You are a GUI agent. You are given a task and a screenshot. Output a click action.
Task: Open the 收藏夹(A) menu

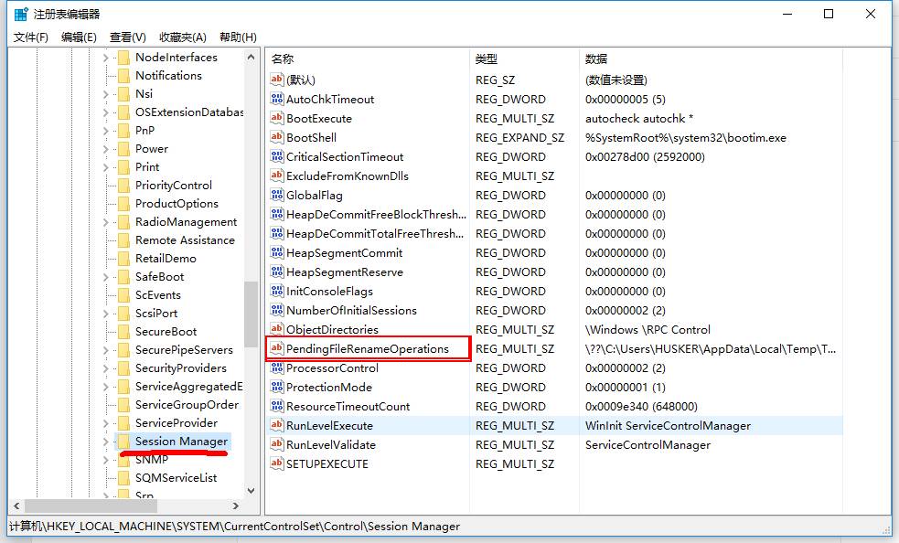click(183, 37)
